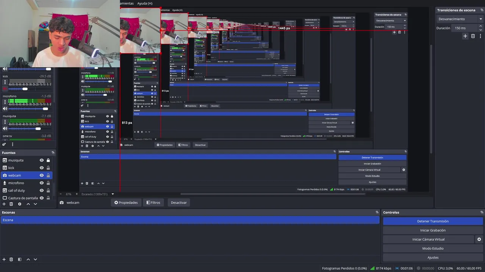Hide the microfono source in main Fuentes
This screenshot has height=272, width=485.
click(42, 183)
